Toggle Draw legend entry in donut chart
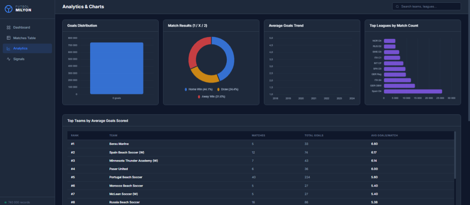 point(227,89)
